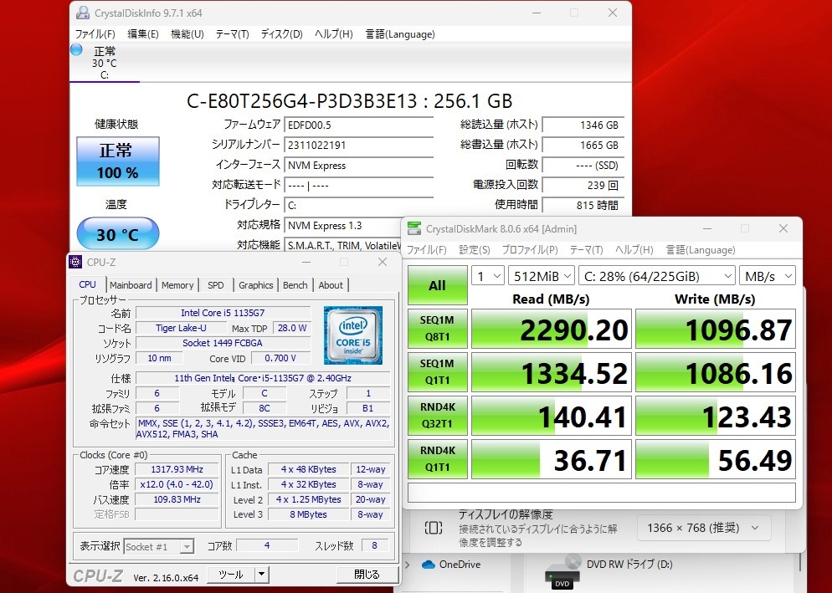Click the display resolution icon in Settings

pyautogui.click(x=434, y=528)
